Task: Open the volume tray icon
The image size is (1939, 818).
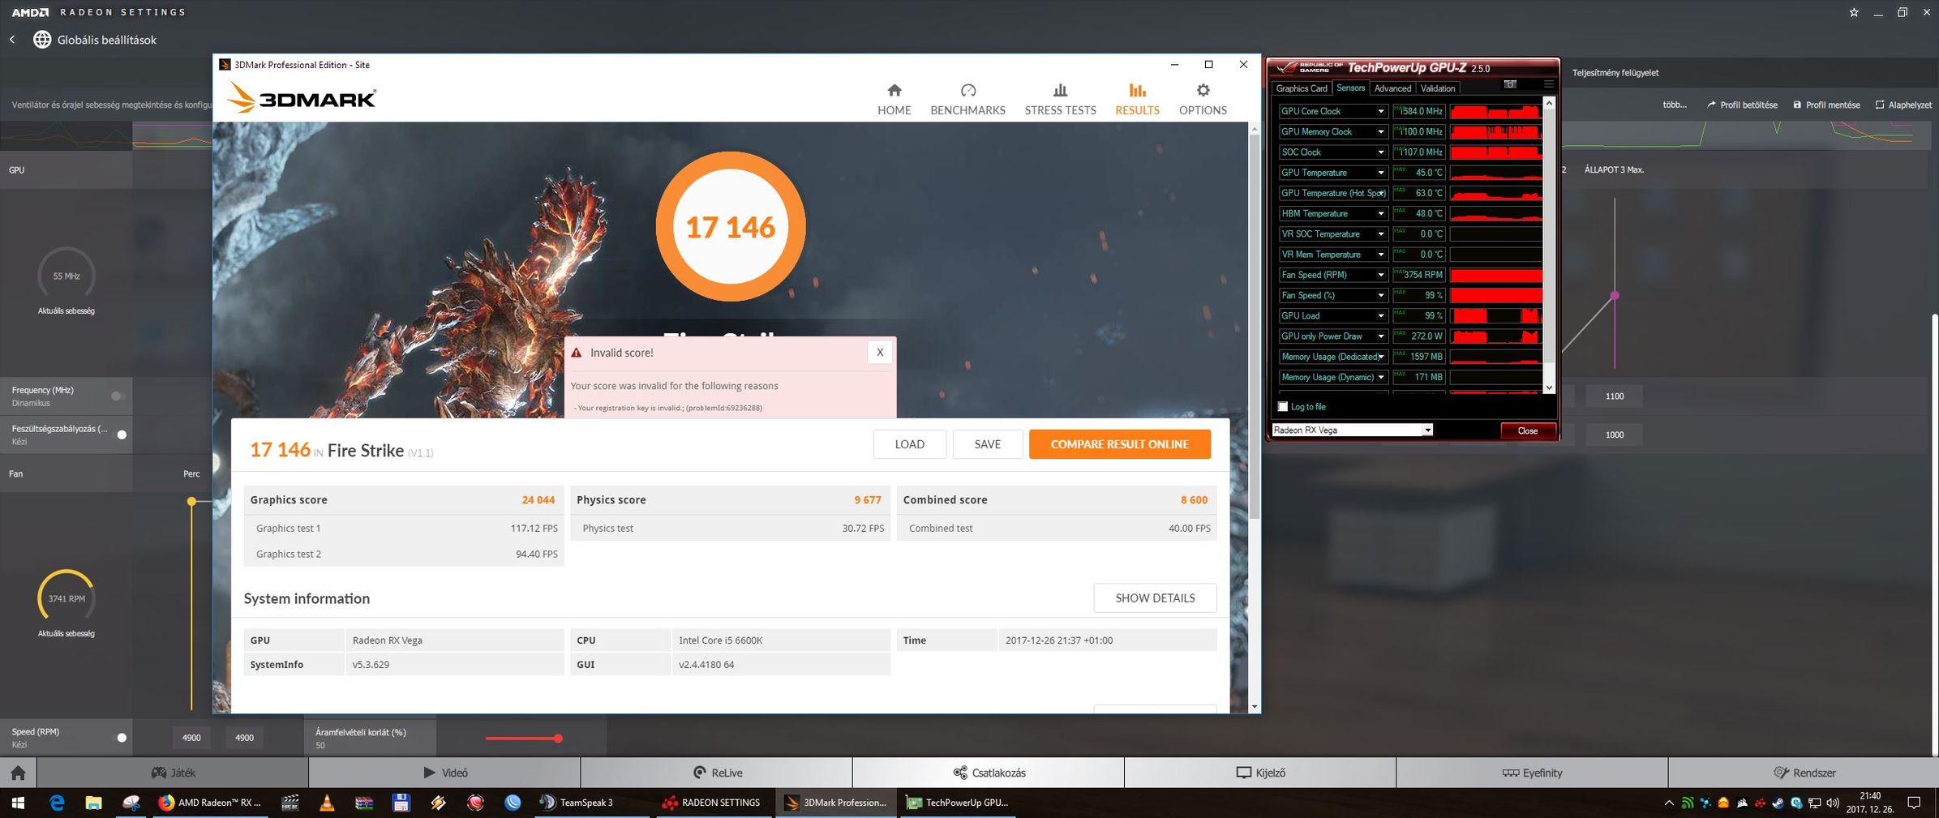Action: 1833,803
